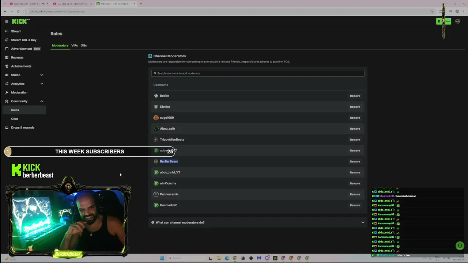Open Achievements in the sidebar
468x263 pixels.
[x=21, y=66]
